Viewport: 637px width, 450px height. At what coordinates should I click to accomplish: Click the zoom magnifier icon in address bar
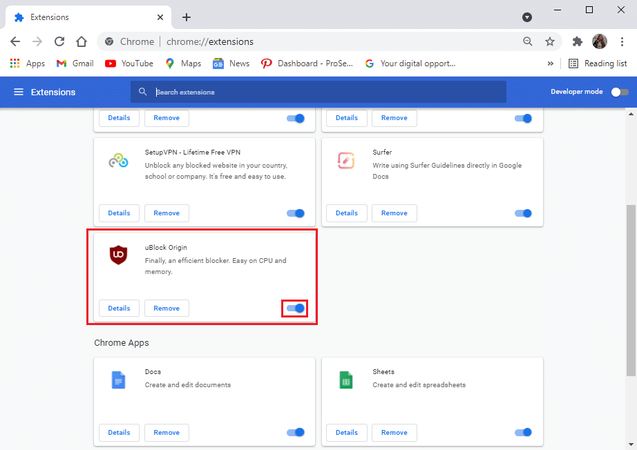click(x=528, y=41)
